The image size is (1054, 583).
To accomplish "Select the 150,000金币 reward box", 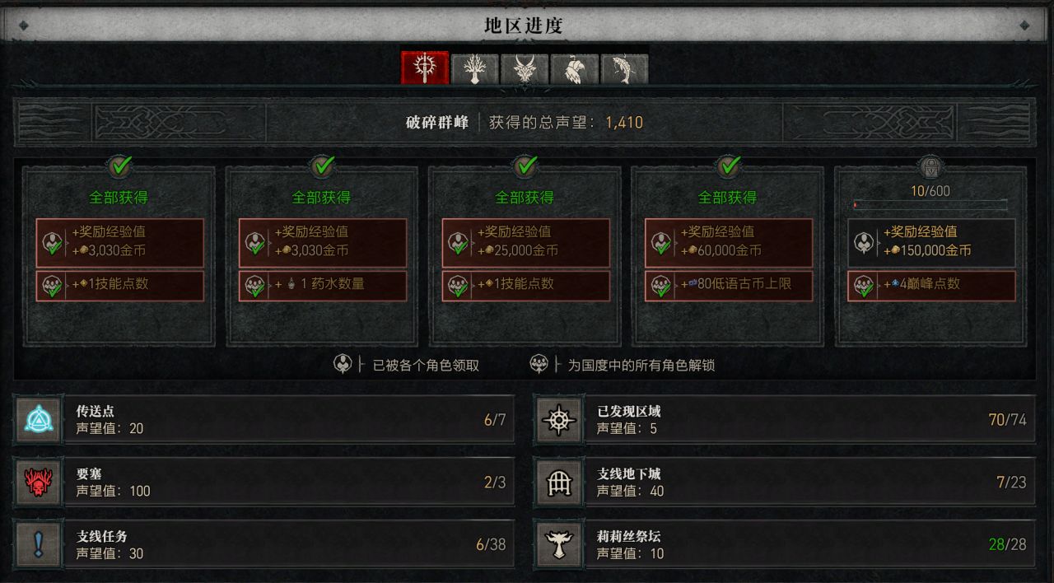I will [931, 242].
